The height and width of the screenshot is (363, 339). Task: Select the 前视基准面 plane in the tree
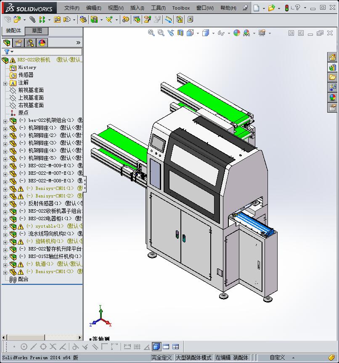pyautogui.click(x=31, y=90)
